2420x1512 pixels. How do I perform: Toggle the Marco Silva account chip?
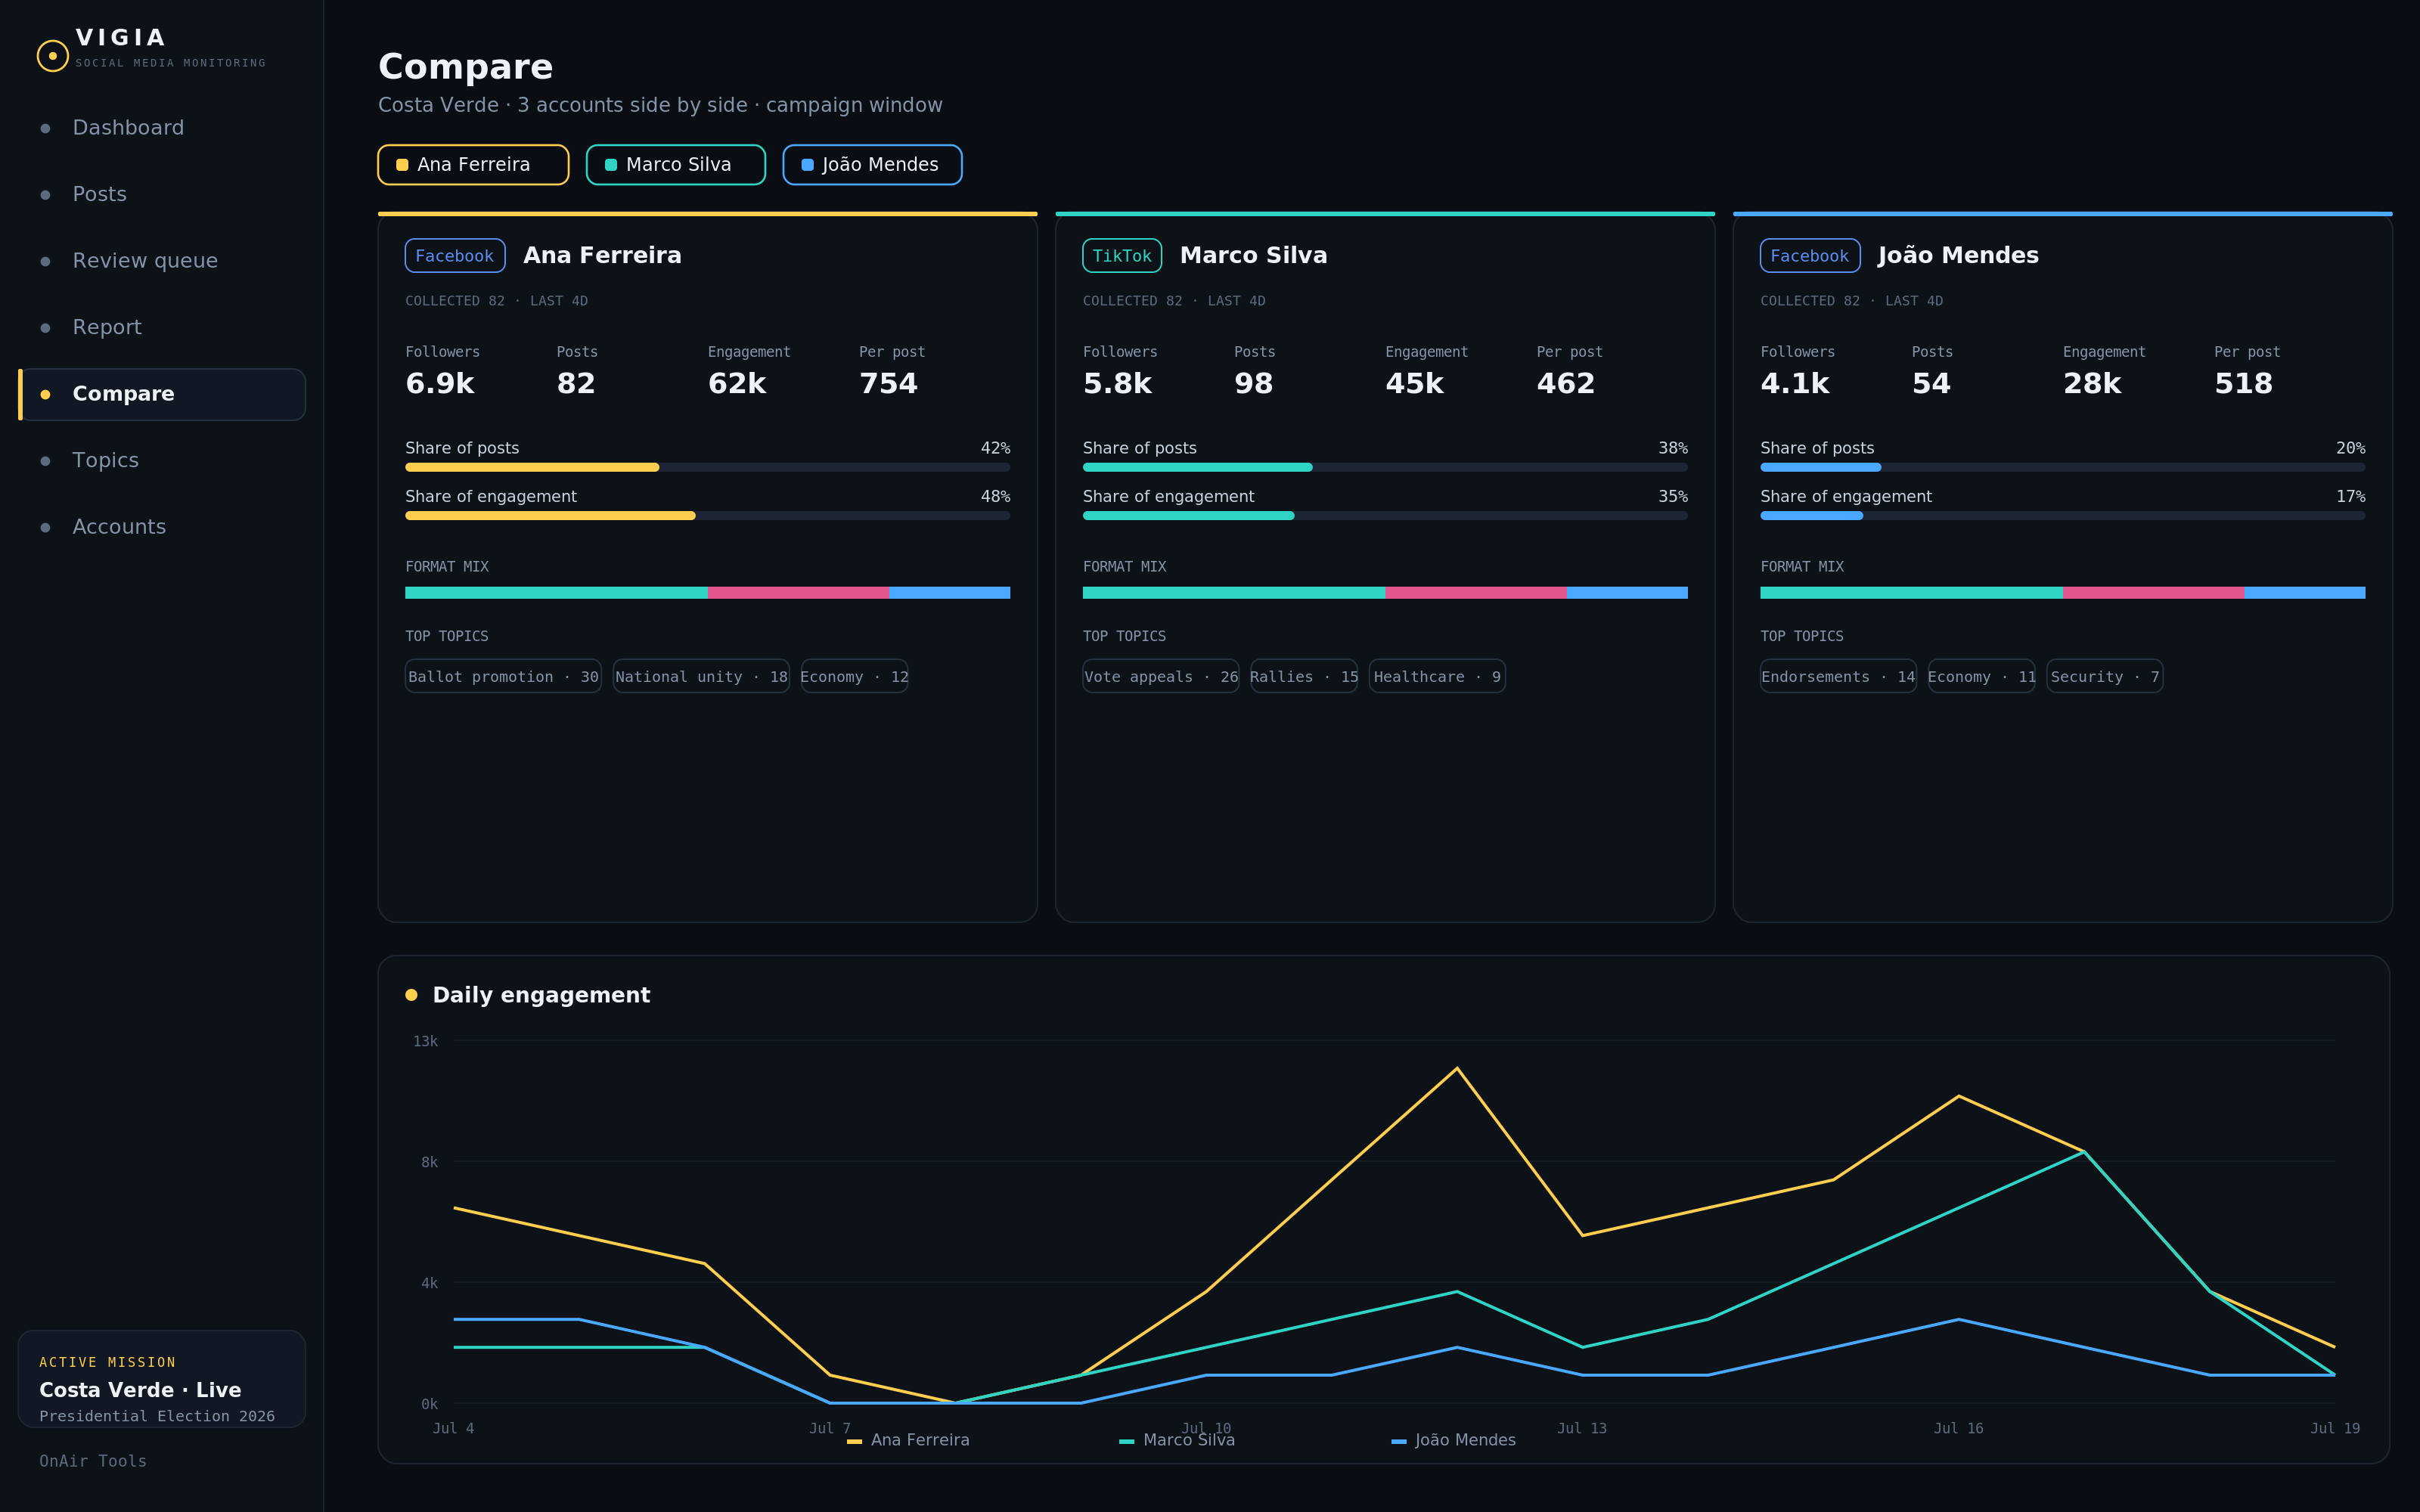point(676,165)
